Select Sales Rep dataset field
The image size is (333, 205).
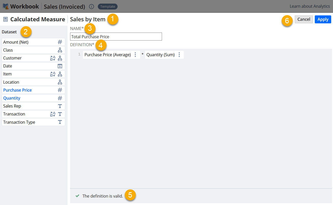click(x=33, y=106)
